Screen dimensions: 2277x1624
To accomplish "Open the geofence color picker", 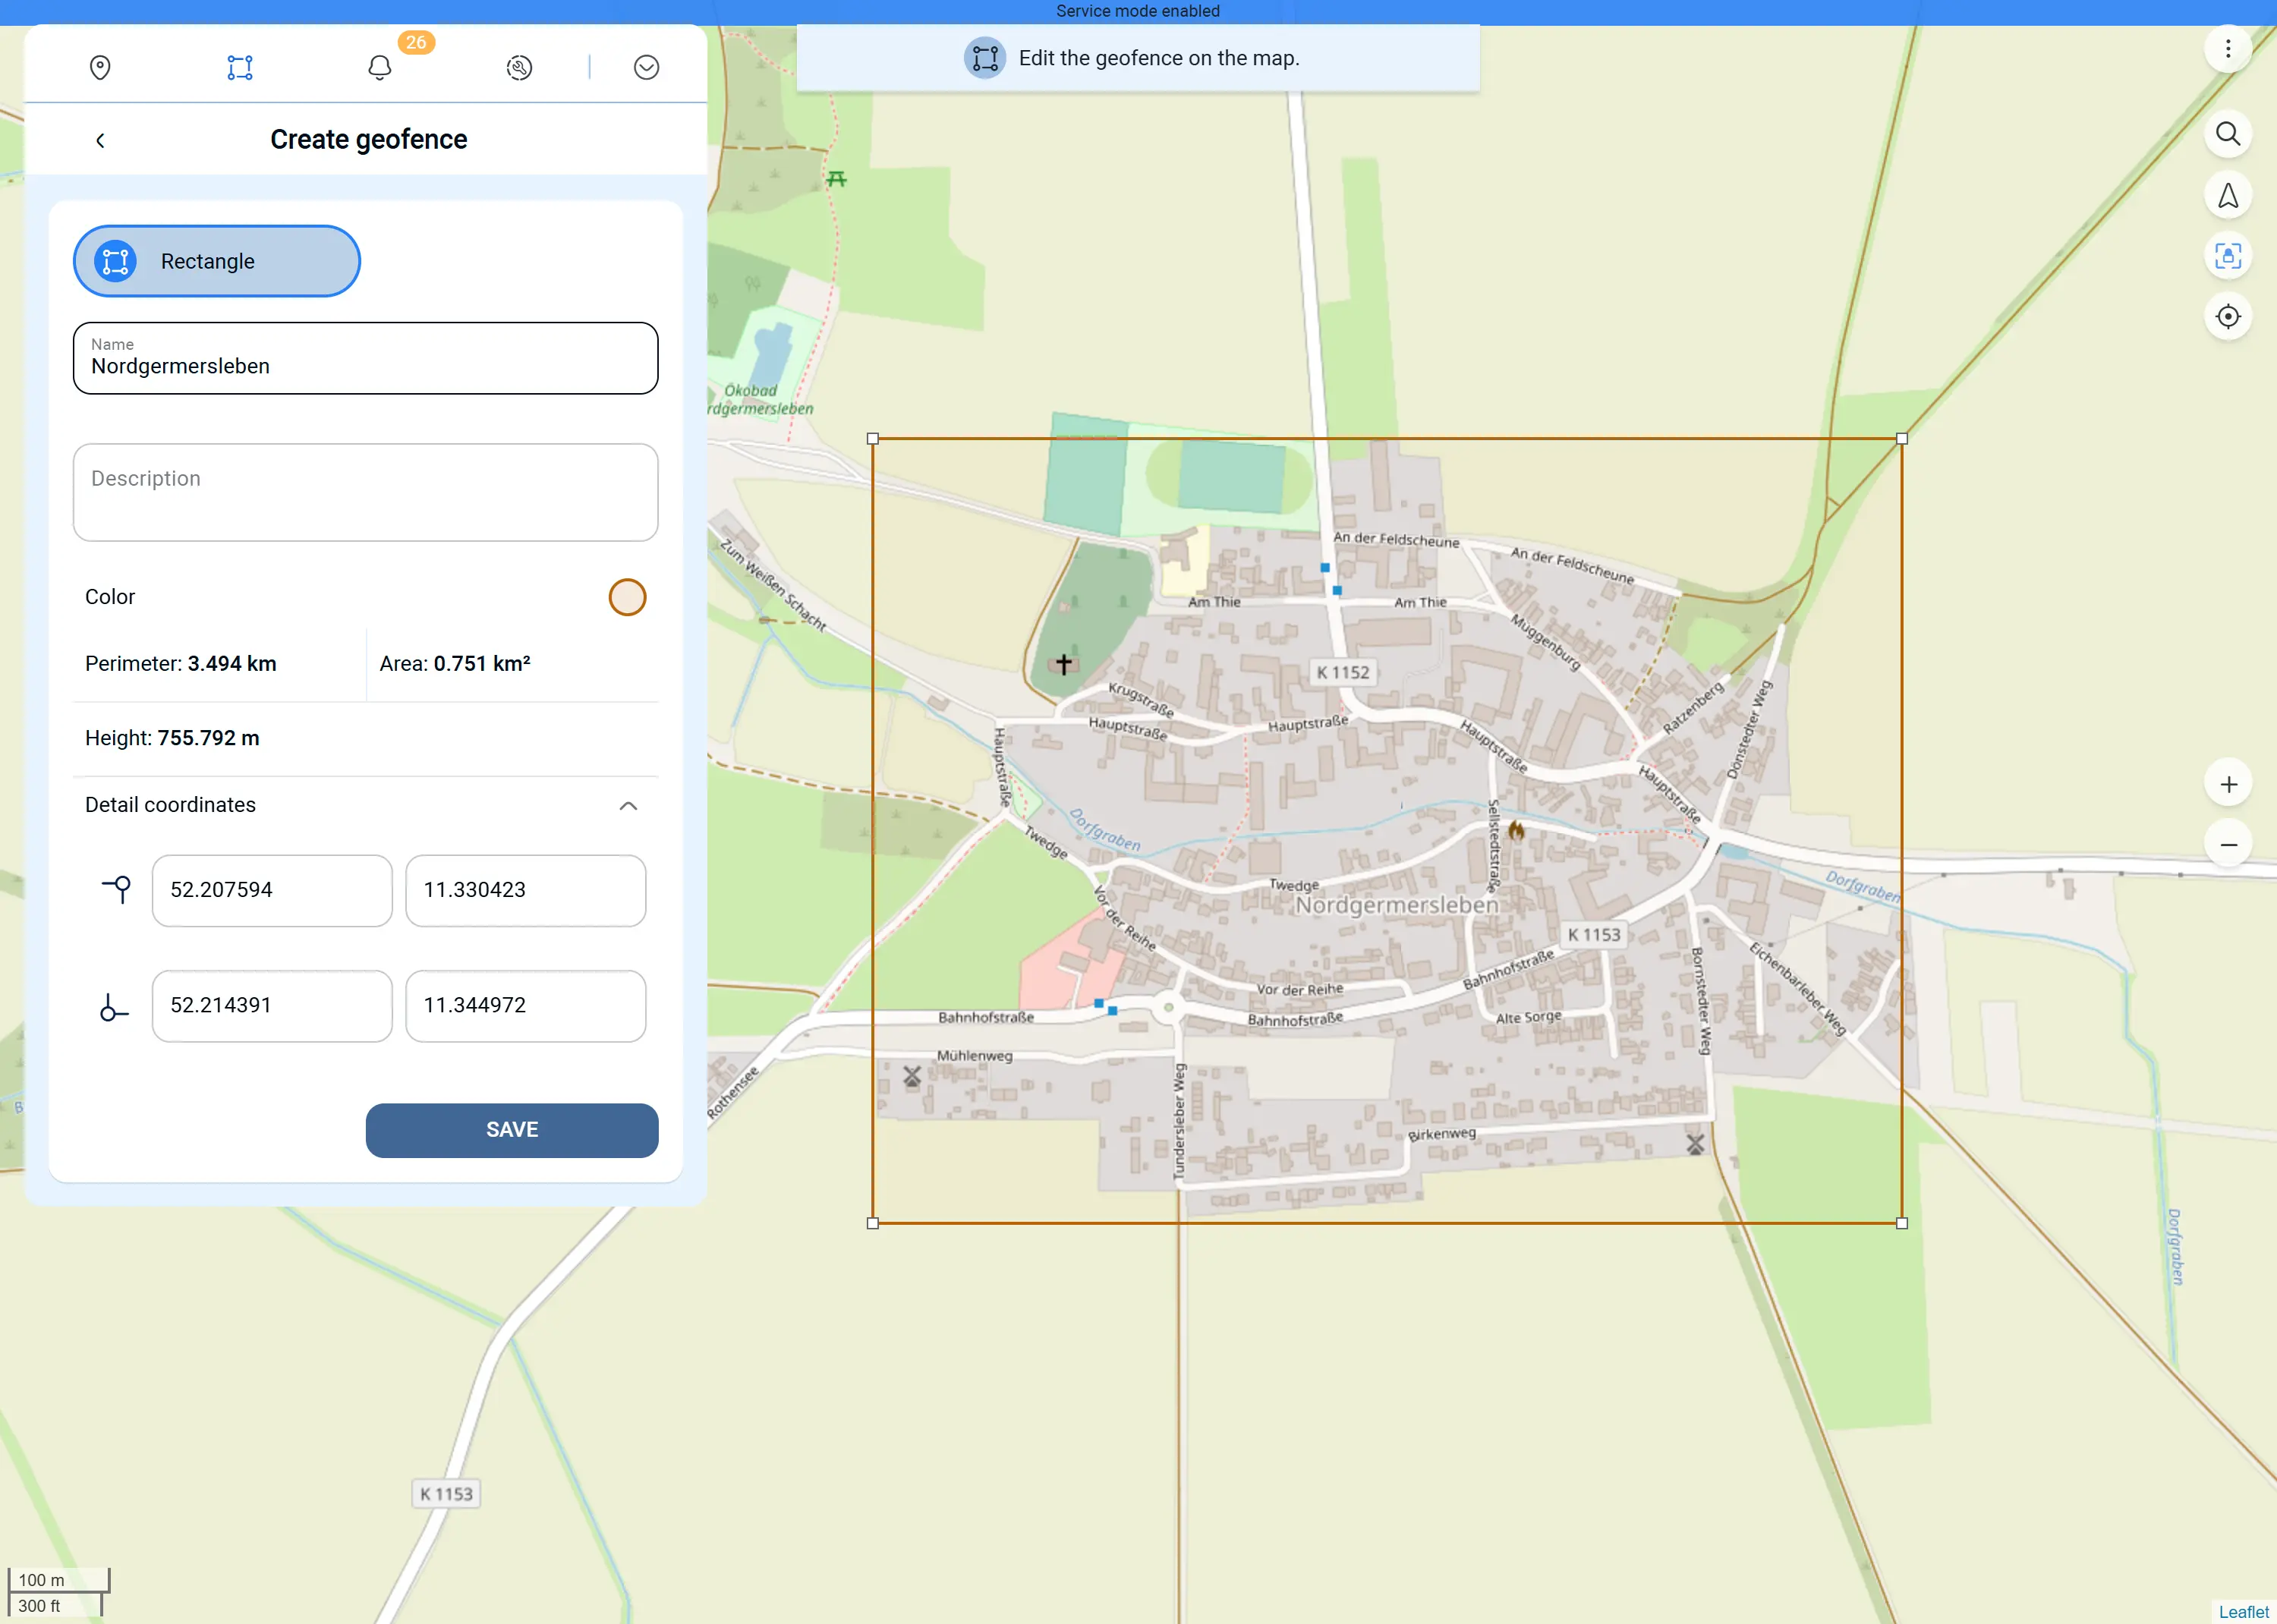I will pos(628,597).
